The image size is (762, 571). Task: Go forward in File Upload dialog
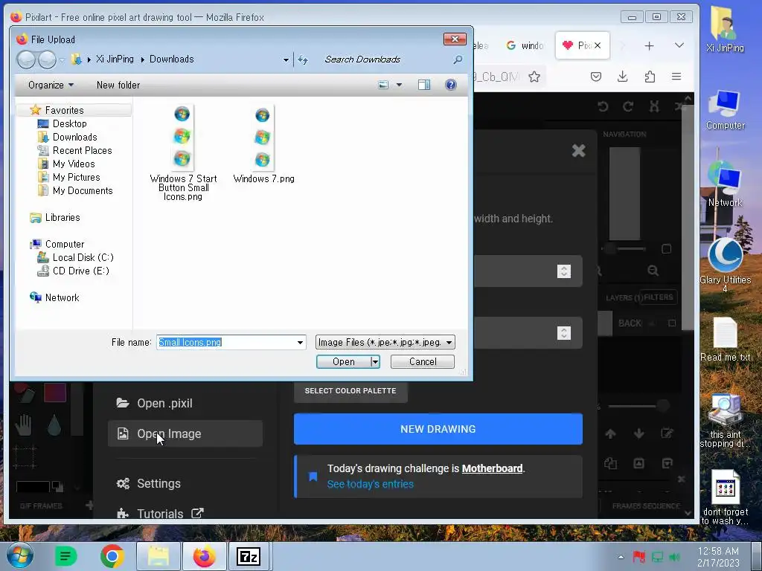point(47,59)
